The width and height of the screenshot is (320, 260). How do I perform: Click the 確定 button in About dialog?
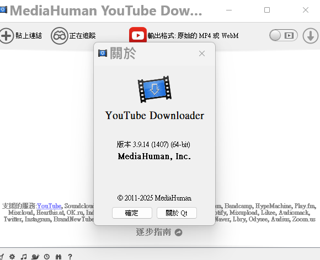132,213
